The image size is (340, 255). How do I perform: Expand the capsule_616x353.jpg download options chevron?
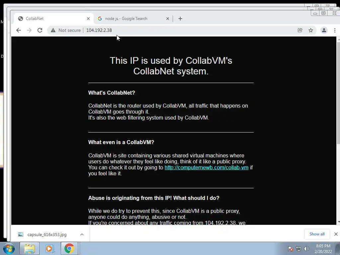pos(82,234)
